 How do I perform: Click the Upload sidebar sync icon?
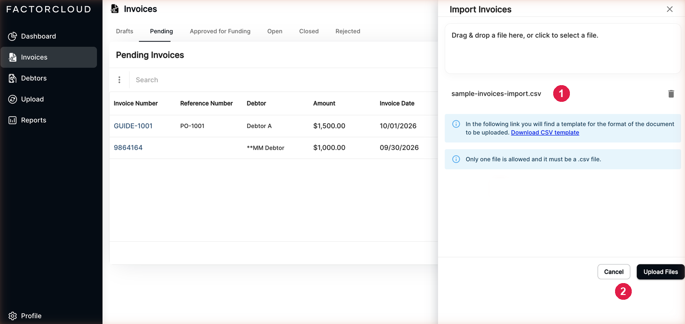coord(13,99)
